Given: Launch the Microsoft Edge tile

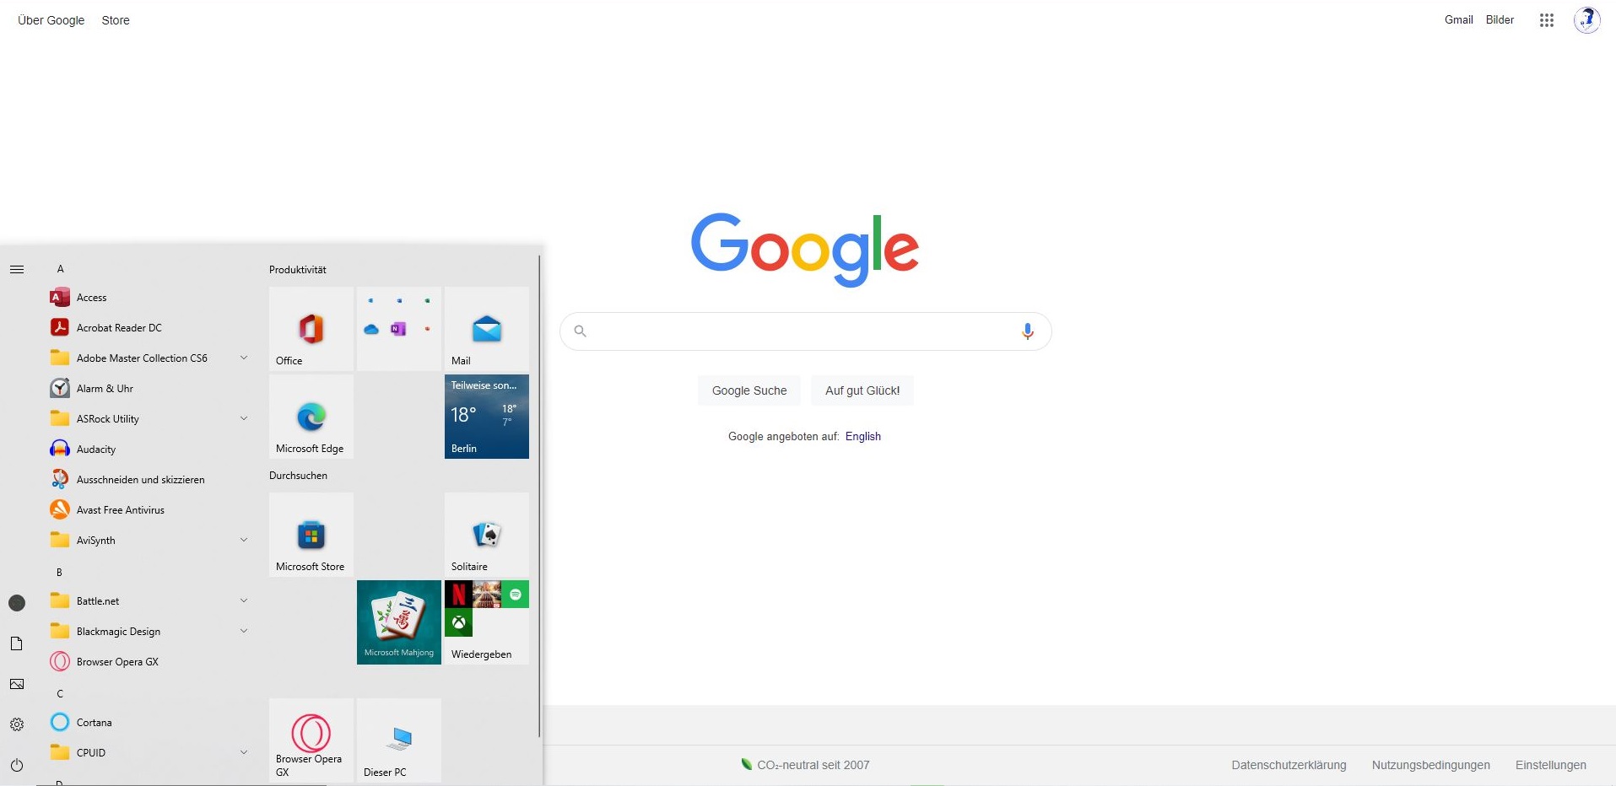Looking at the screenshot, I should point(311,417).
